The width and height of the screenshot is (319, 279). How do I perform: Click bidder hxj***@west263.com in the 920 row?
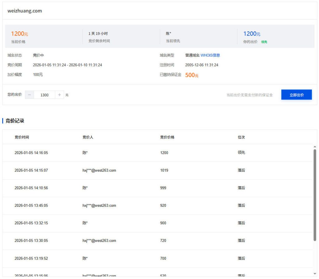99,206
